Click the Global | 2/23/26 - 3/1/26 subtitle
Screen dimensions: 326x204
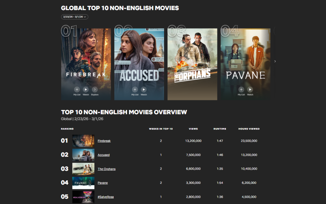pos(82,119)
